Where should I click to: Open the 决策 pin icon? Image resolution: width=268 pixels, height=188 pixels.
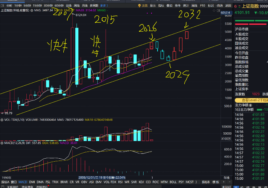[139, 6]
